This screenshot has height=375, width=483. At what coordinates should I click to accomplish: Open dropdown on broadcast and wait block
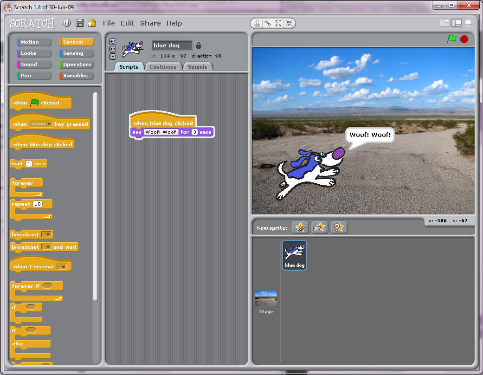coord(46,247)
